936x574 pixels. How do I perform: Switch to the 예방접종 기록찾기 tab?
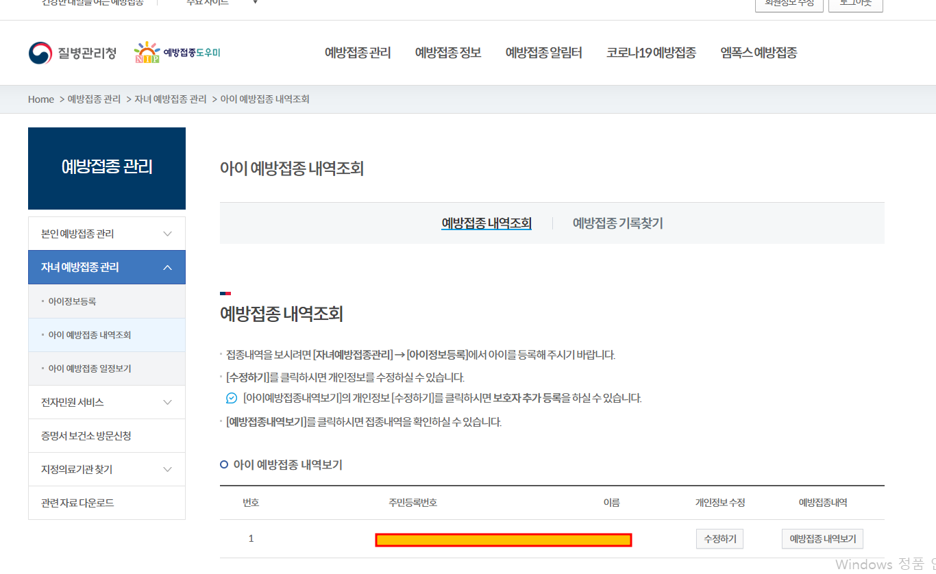click(x=617, y=223)
